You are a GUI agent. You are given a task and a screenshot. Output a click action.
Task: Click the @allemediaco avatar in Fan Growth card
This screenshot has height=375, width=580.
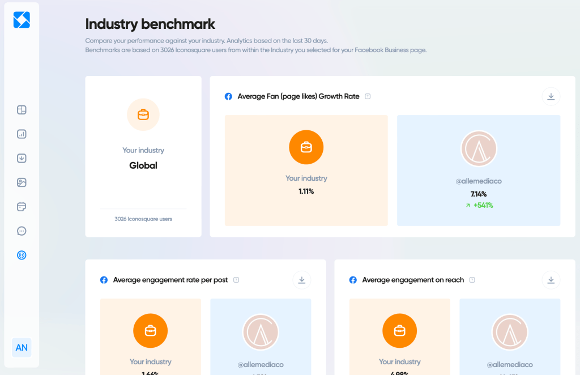(479, 149)
